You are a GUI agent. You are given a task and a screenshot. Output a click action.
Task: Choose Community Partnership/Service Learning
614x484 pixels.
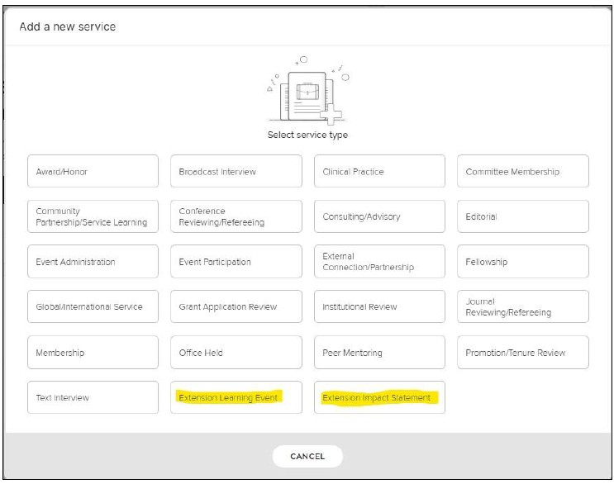click(x=92, y=216)
